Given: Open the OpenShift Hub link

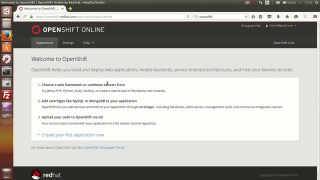Looking at the screenshot, I should 283,42.
